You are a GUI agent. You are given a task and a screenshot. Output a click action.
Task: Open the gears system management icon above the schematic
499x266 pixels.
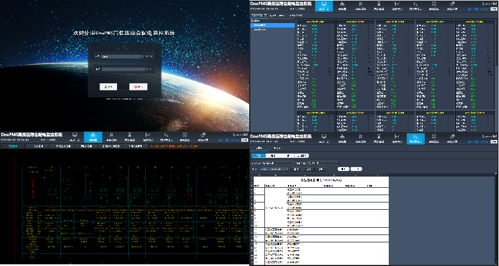(203, 137)
